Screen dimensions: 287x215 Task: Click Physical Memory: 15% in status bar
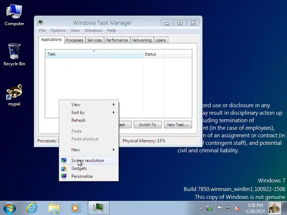click(144, 141)
